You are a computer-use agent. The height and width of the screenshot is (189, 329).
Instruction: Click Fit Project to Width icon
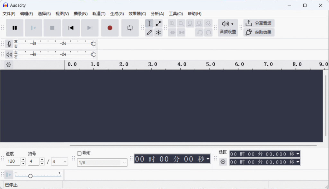tap(199, 23)
